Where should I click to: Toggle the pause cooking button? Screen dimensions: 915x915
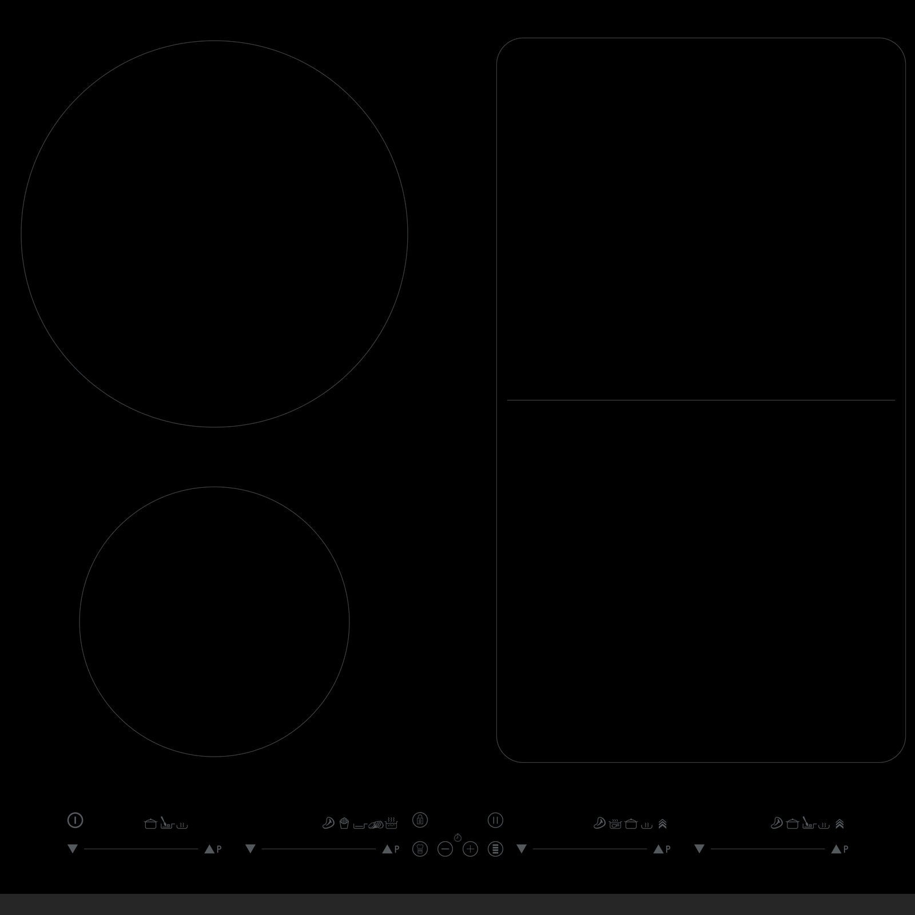[495, 820]
